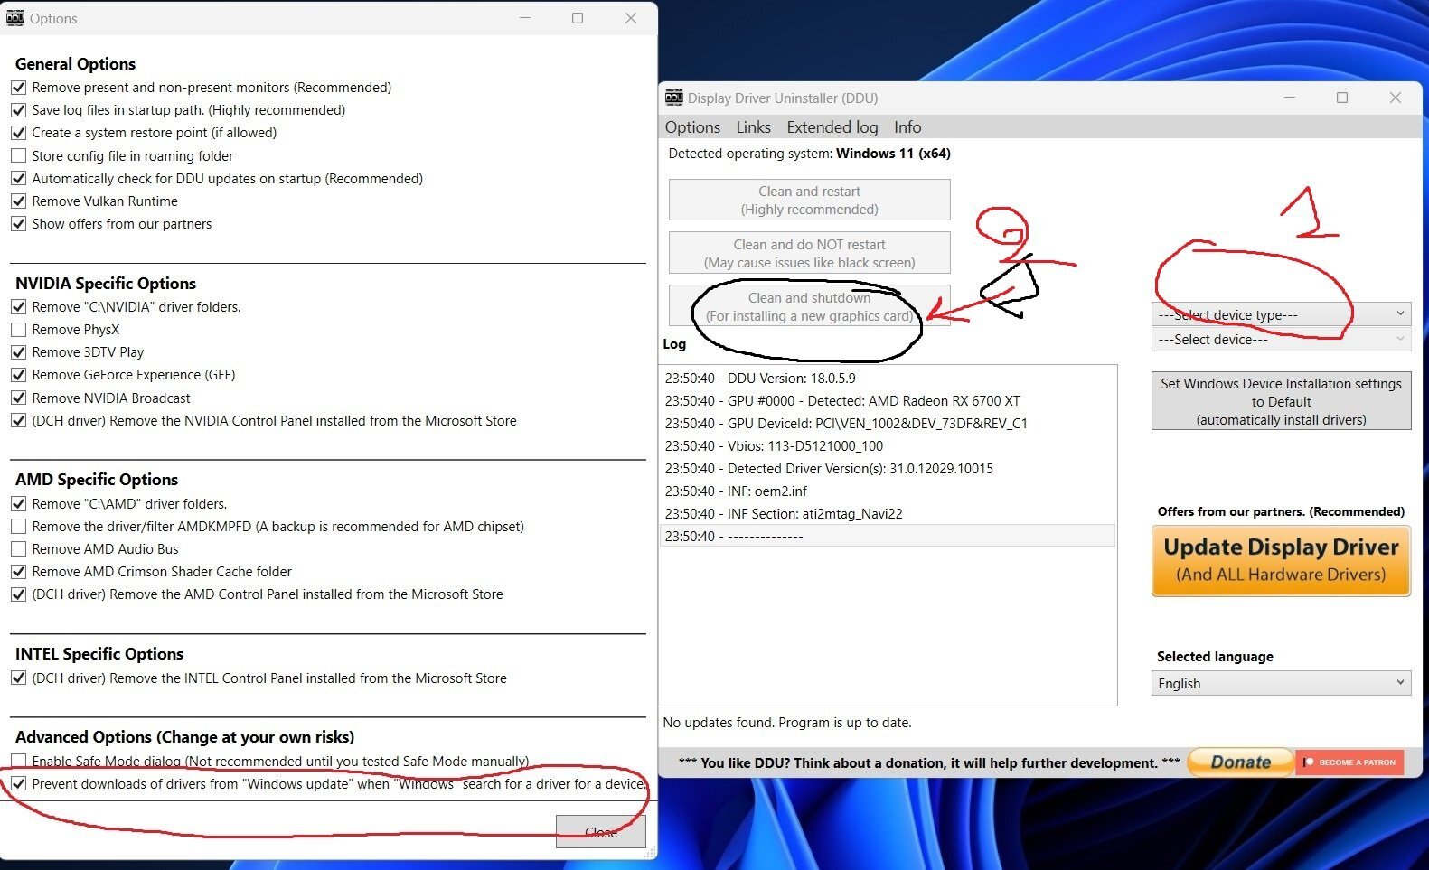Toggle Remove C:\NVIDIA driver folders
The height and width of the screenshot is (870, 1429).
[19, 307]
